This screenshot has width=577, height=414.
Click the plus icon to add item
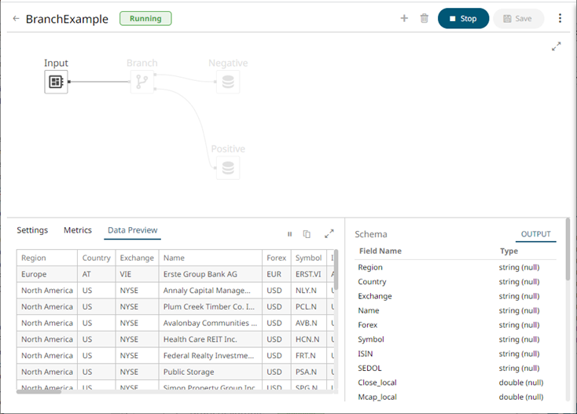tap(404, 18)
